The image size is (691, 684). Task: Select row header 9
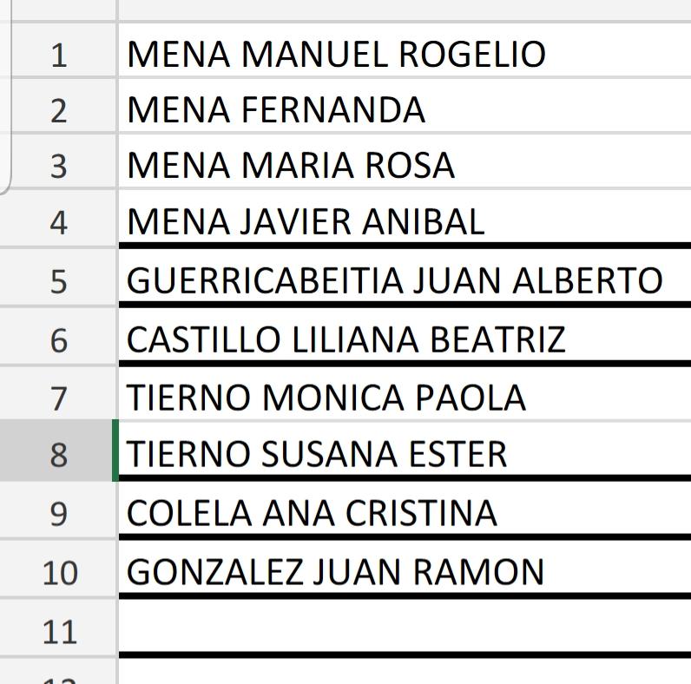[58, 510]
